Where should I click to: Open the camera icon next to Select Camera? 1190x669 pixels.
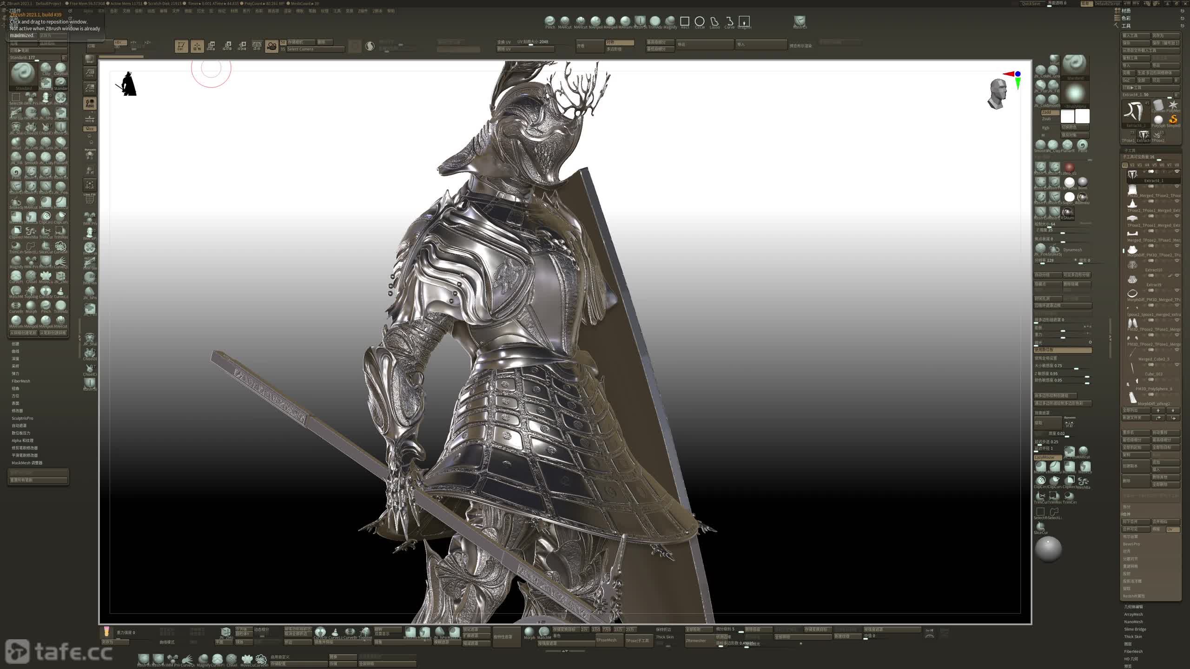tap(271, 46)
